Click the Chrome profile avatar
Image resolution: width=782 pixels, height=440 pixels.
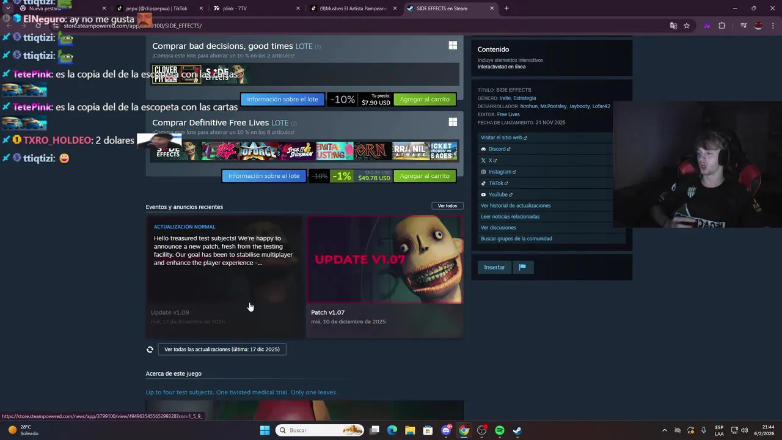(758, 26)
